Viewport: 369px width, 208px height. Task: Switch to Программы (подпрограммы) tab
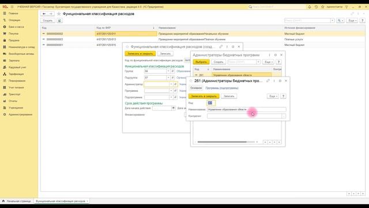pyautogui.click(x=222, y=88)
